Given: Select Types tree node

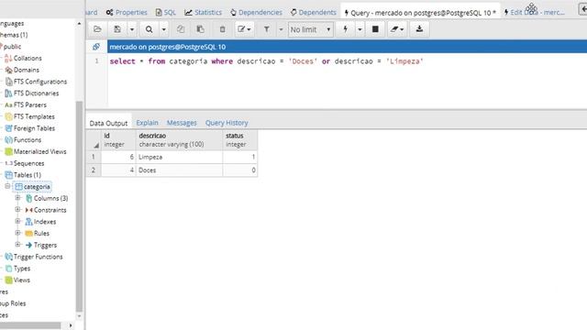Looking at the screenshot, I should click(22, 268).
